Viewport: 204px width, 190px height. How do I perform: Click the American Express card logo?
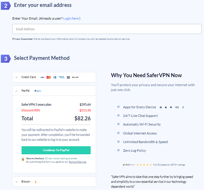pos(61,77)
